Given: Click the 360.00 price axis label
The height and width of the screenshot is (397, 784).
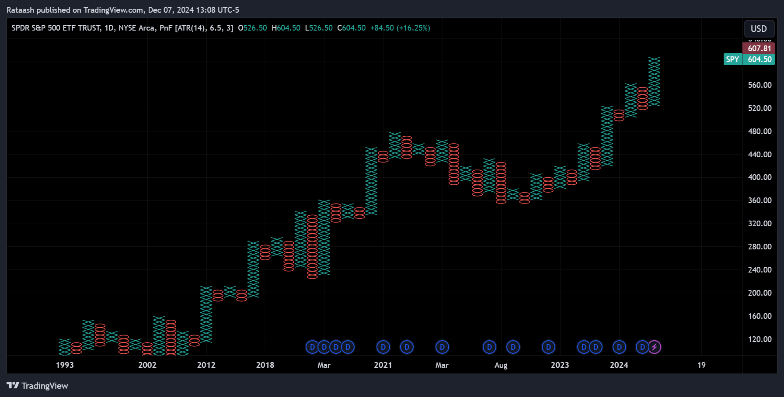Looking at the screenshot, I should click(760, 200).
